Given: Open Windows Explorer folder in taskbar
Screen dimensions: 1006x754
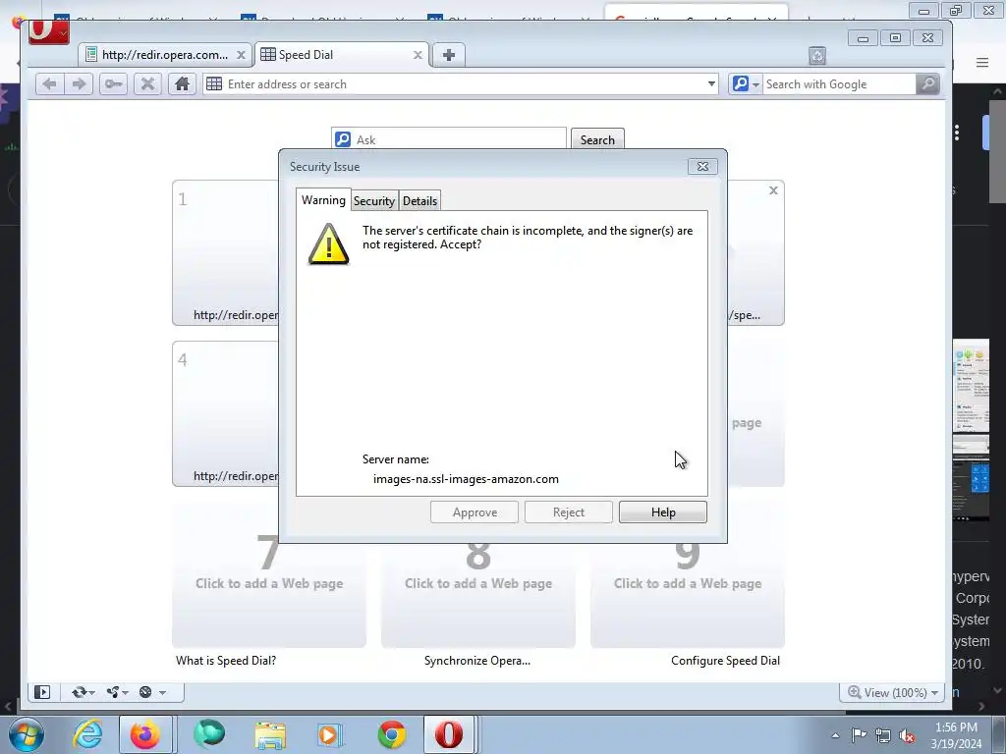Looking at the screenshot, I should (271, 734).
